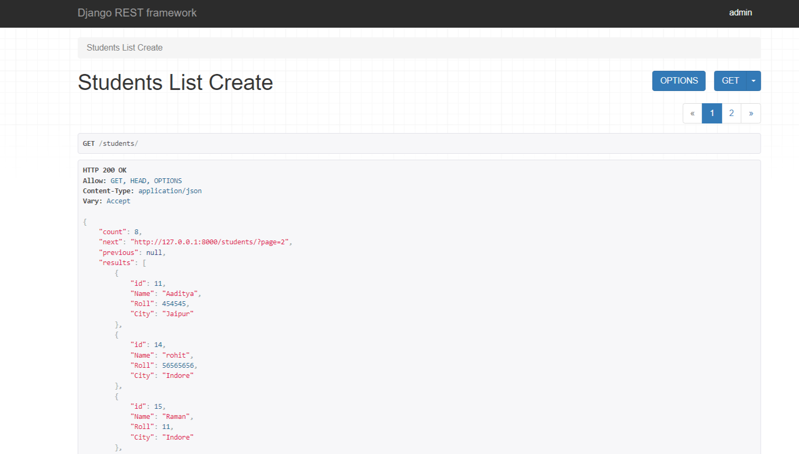Click the count value 8 in response
The width and height of the screenshot is (799, 454).
click(136, 232)
